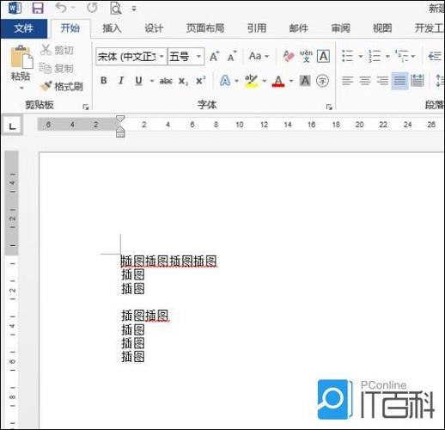Open the highlight color dropdown arrow

pyautogui.click(x=265, y=81)
